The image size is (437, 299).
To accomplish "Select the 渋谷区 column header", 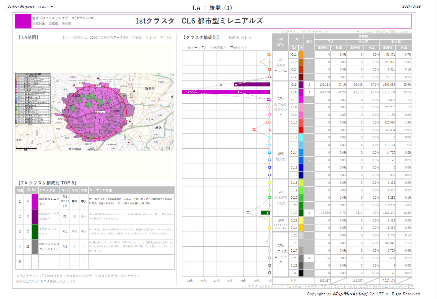I will point(363,42).
